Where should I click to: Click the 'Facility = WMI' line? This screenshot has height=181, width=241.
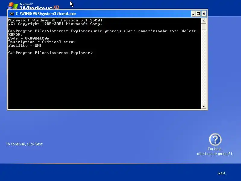[25, 46]
